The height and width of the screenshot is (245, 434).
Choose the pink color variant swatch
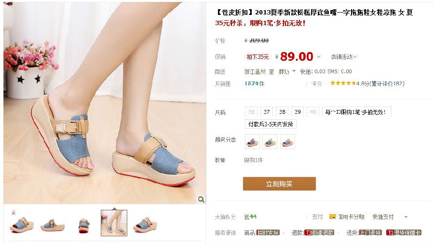click(x=252, y=142)
